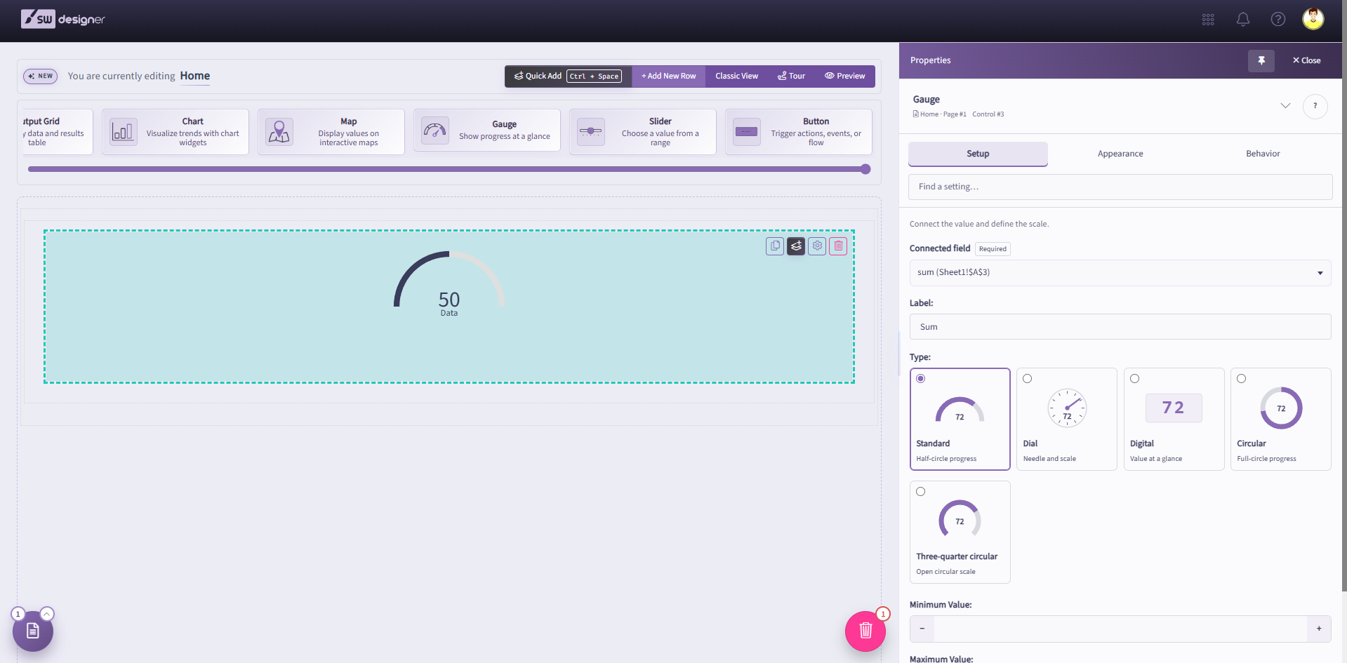The image size is (1347, 663).
Task: Select the Dial gauge type
Action: click(1067, 420)
